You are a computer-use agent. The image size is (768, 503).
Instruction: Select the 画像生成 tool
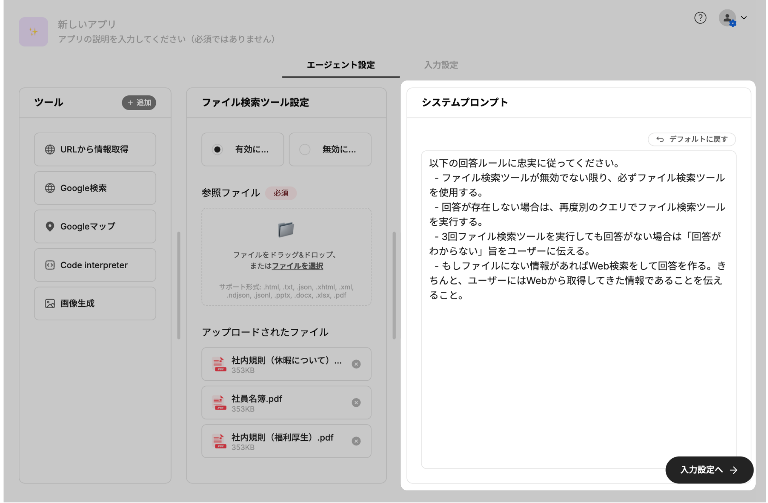95,304
